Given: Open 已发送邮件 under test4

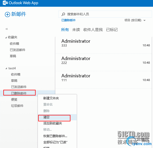Looking at the screenshot, I should click(19, 87).
